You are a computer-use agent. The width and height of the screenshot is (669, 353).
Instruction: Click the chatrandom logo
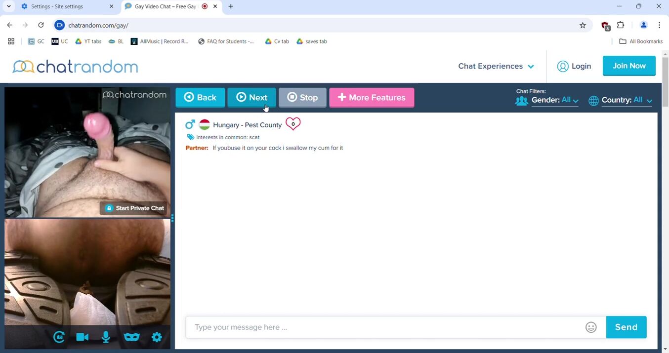coord(75,67)
